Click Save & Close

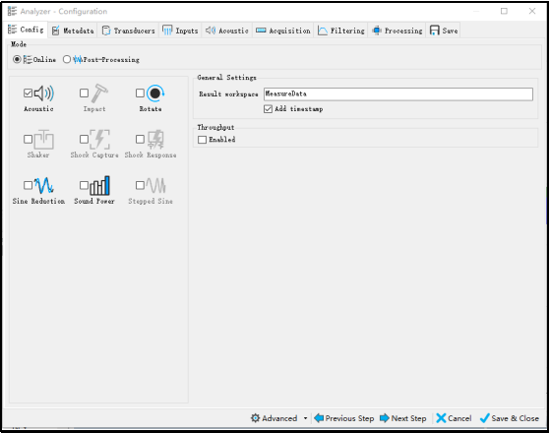click(510, 418)
